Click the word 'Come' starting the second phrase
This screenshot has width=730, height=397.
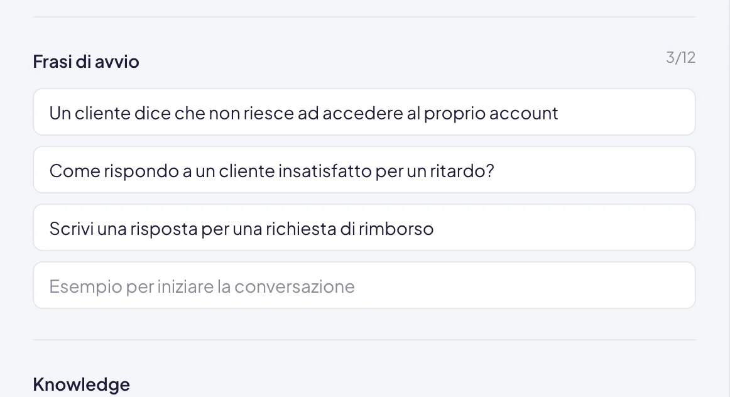(75, 171)
